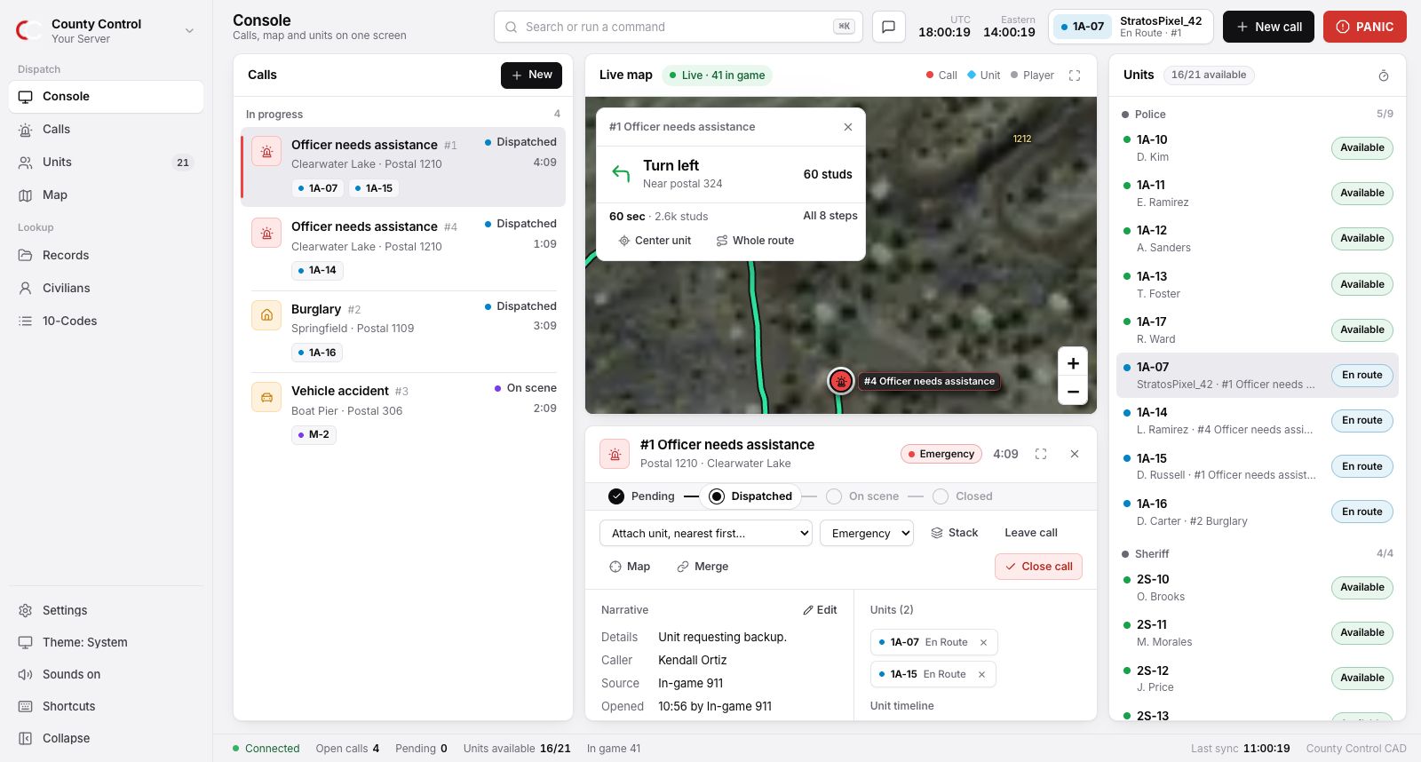
Task: Open the chat messages icon
Action: click(888, 27)
